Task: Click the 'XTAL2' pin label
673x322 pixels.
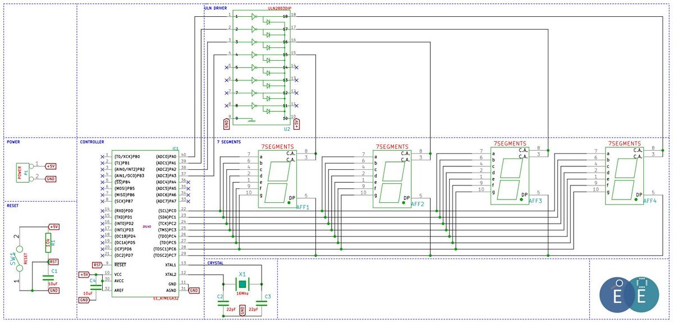Action: (x=171, y=274)
